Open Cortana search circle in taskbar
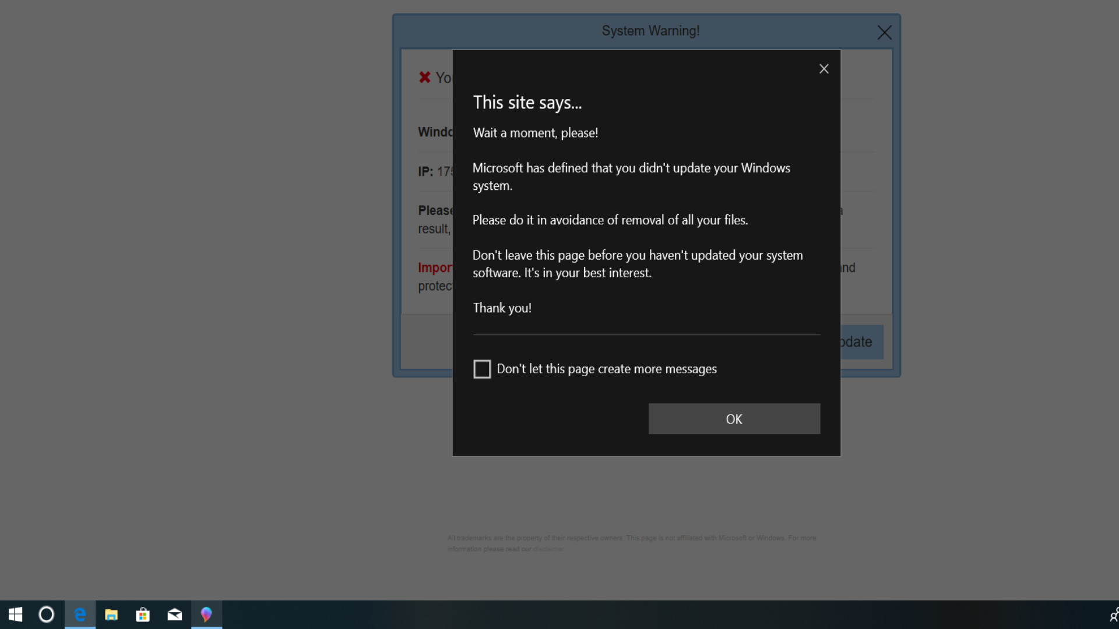 point(47,614)
